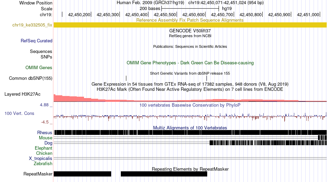Image resolution: width=327 pixels, height=182 pixels.
Task: Select the Rhesus alignment label
Action: [45, 132]
